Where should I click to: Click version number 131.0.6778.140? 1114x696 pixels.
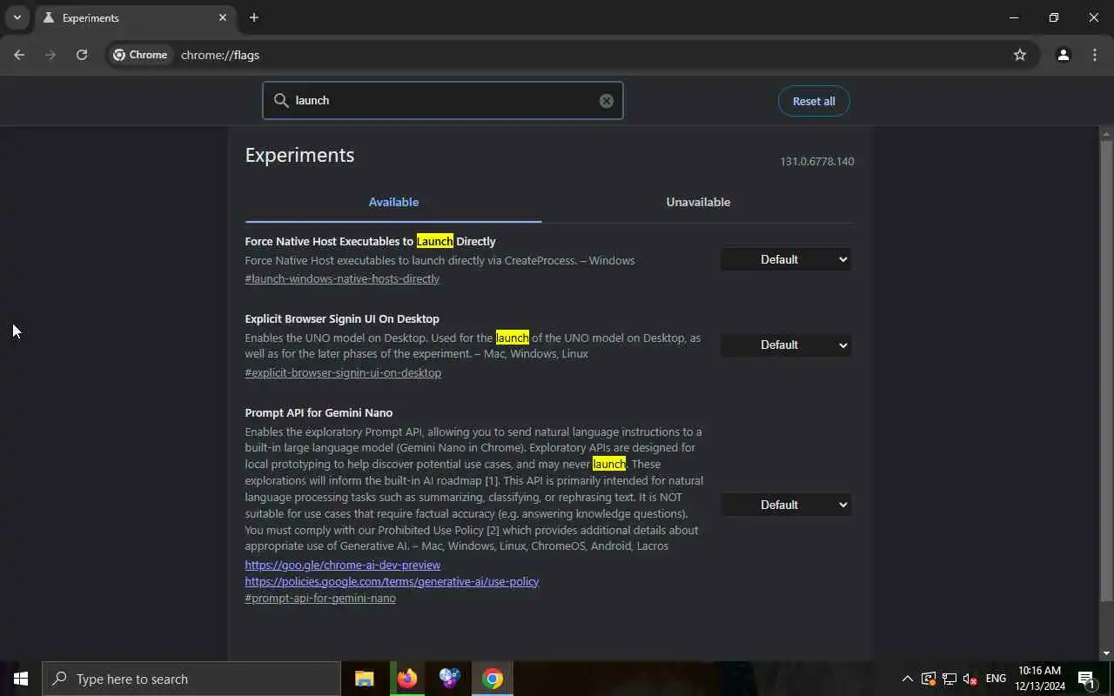(x=816, y=162)
